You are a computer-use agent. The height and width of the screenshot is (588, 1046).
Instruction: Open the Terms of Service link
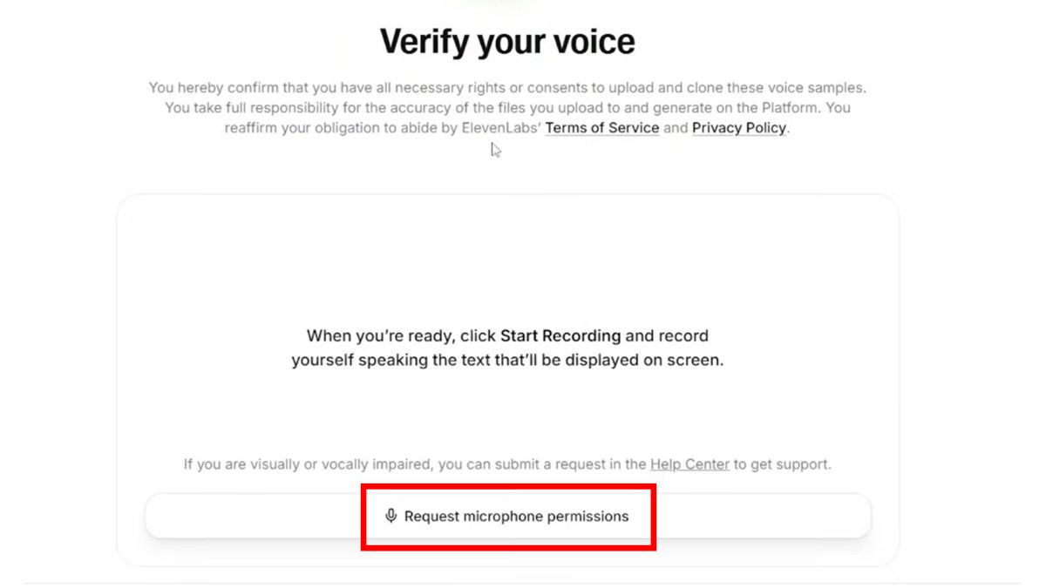coord(601,128)
